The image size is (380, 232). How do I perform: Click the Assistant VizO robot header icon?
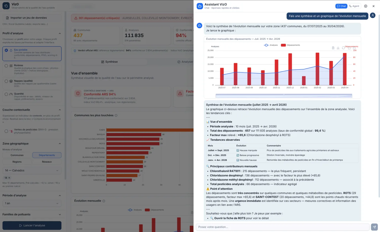coord(200,6)
